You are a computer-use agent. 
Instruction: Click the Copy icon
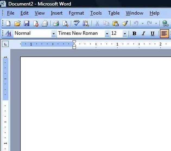point(106,23)
